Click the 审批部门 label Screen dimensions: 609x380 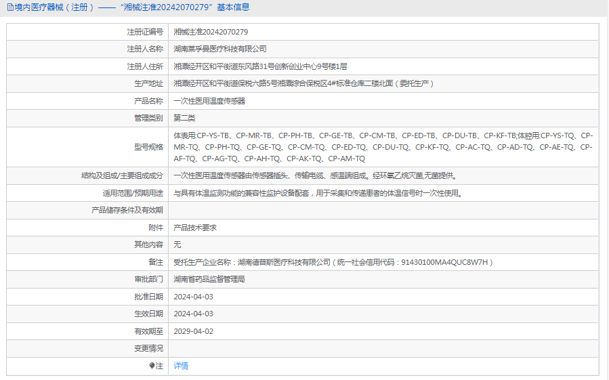point(148,279)
